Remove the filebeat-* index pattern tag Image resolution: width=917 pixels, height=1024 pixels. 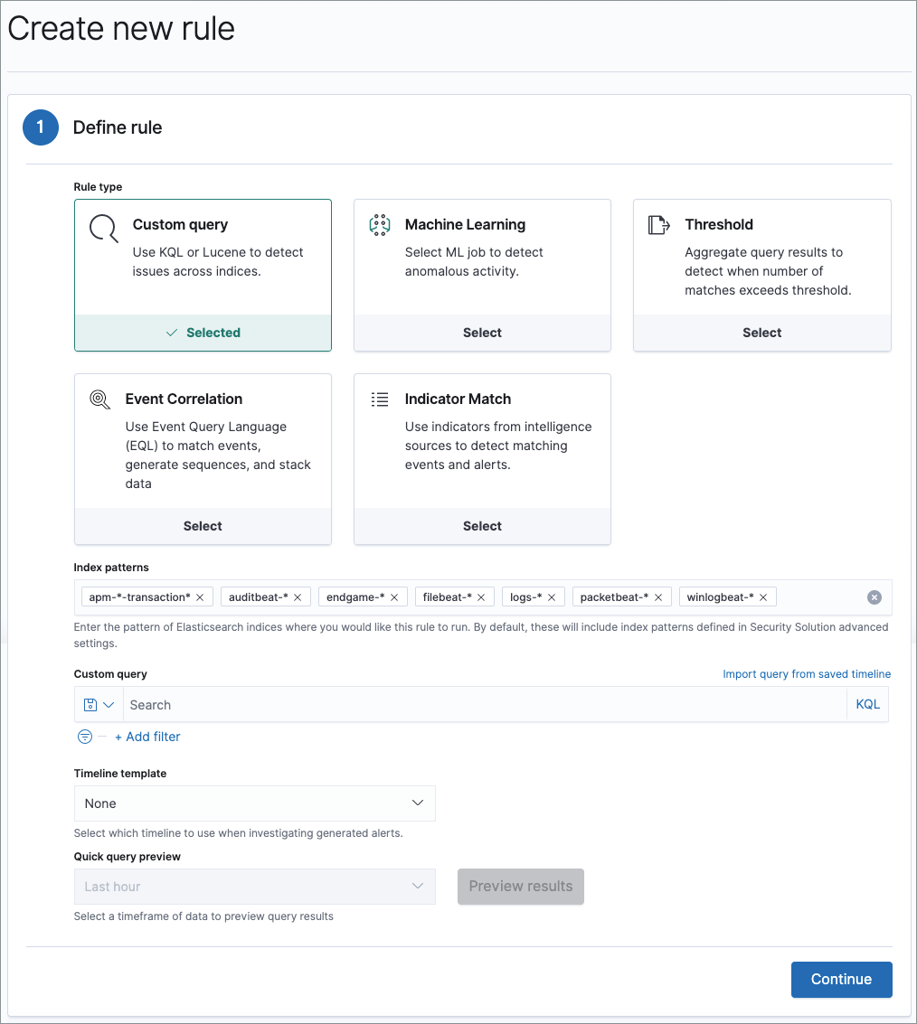(x=481, y=597)
